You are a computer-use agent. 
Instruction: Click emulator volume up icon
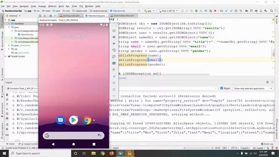click(x=114, y=37)
